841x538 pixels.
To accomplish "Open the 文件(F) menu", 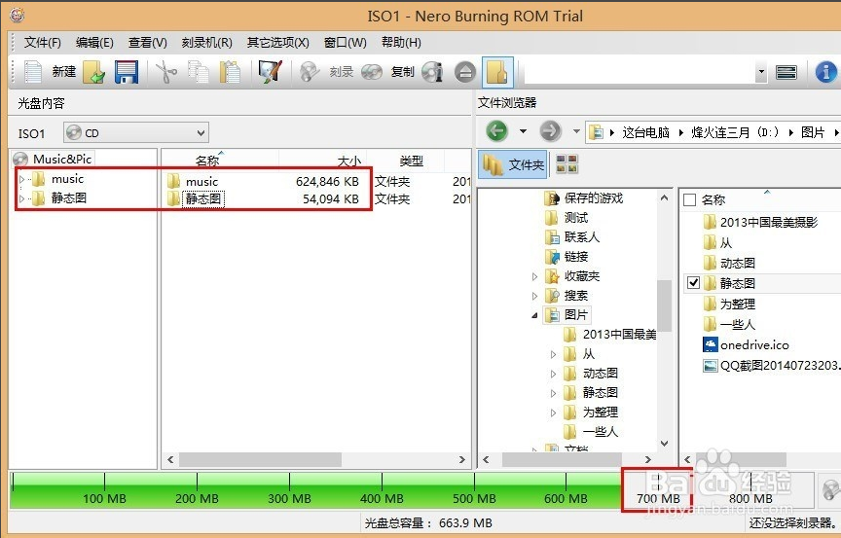I will pos(43,43).
